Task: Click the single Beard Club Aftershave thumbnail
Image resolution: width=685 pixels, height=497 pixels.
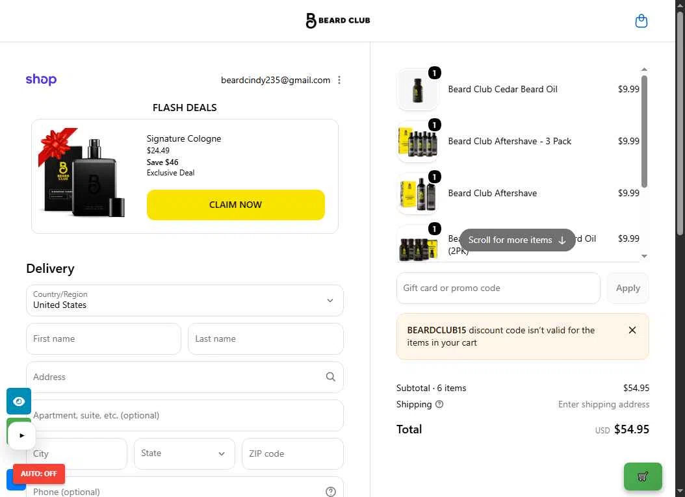Action: pyautogui.click(x=418, y=194)
